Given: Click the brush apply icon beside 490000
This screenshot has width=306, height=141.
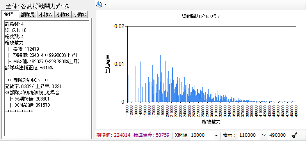Looking at the screenshot, I should point(294,135).
